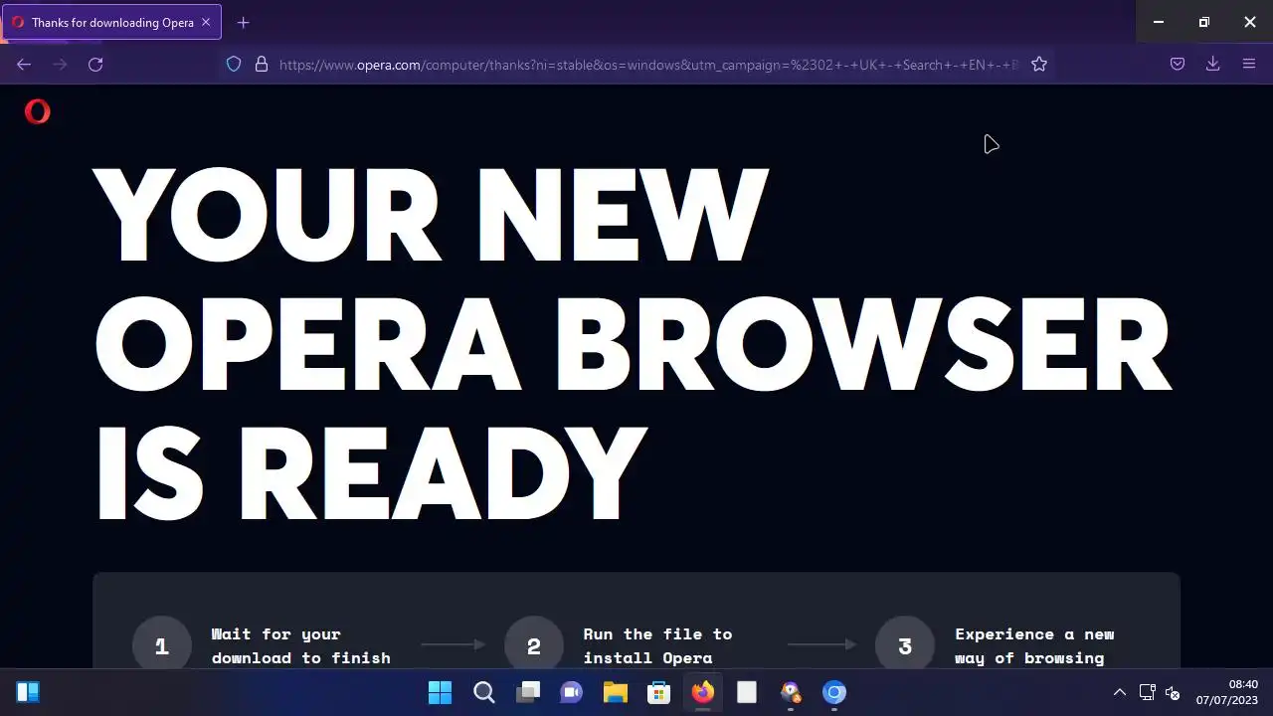Bookmark this page with the star

(x=1039, y=64)
